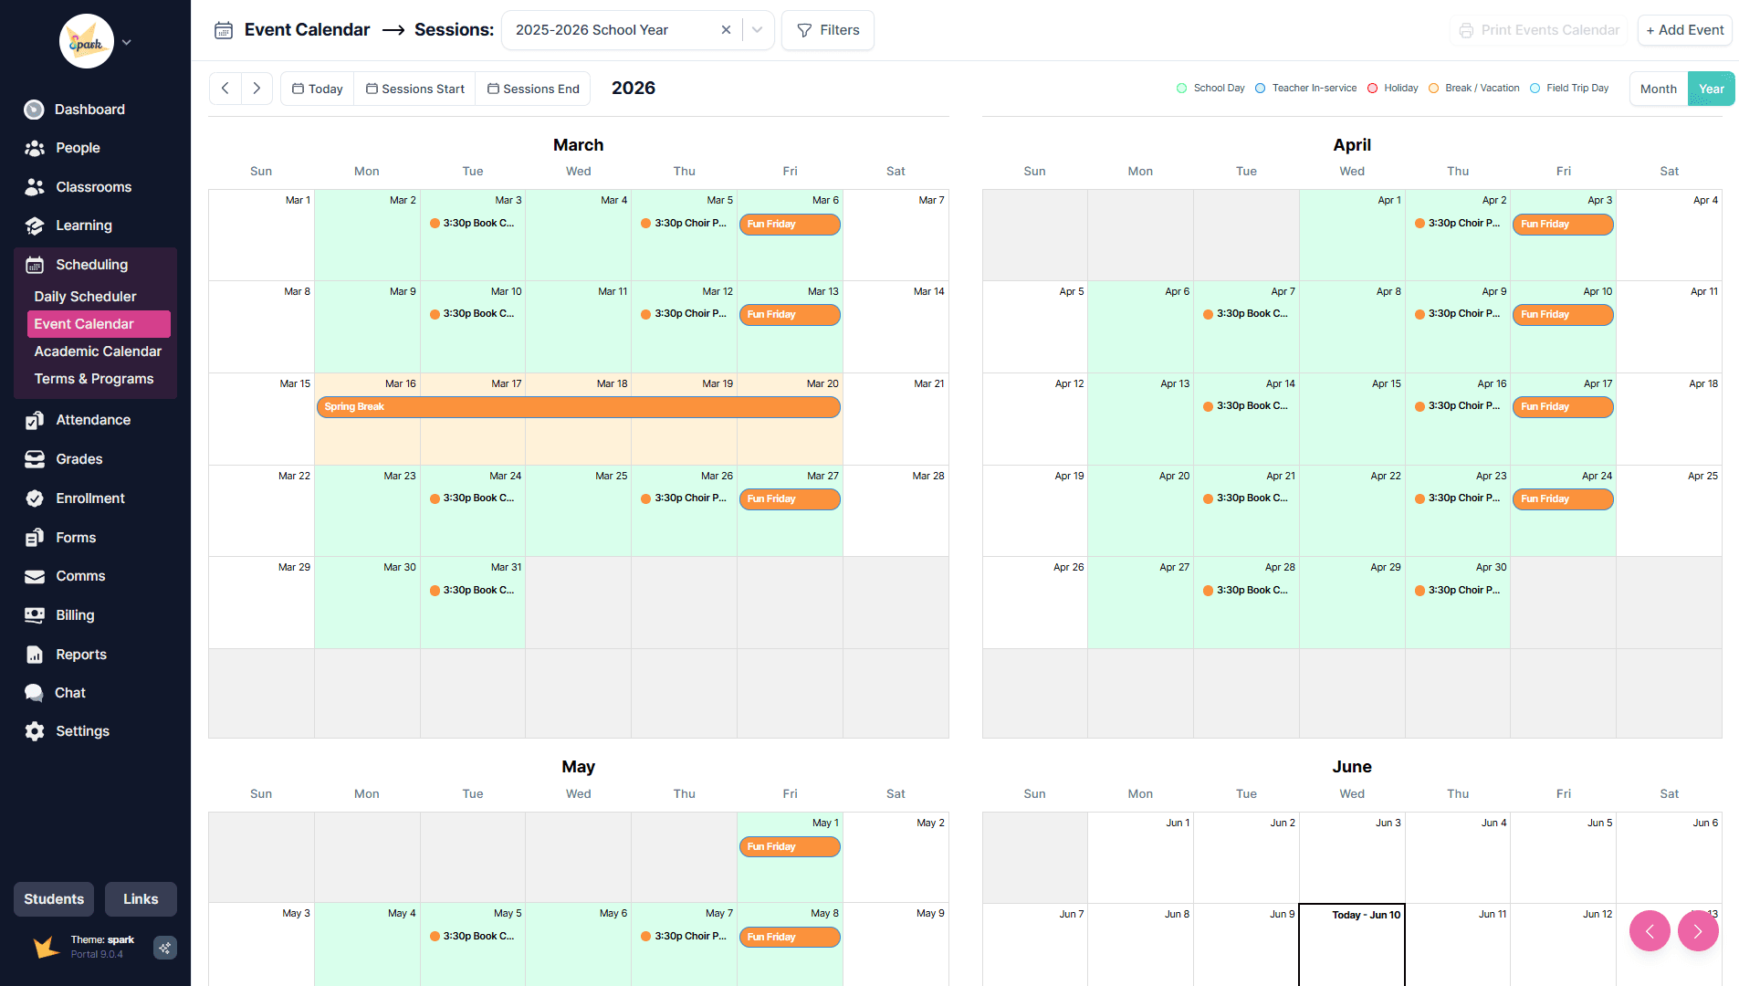Click the Billing icon

pos(35,615)
